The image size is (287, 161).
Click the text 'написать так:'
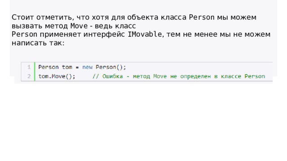click(x=38, y=43)
